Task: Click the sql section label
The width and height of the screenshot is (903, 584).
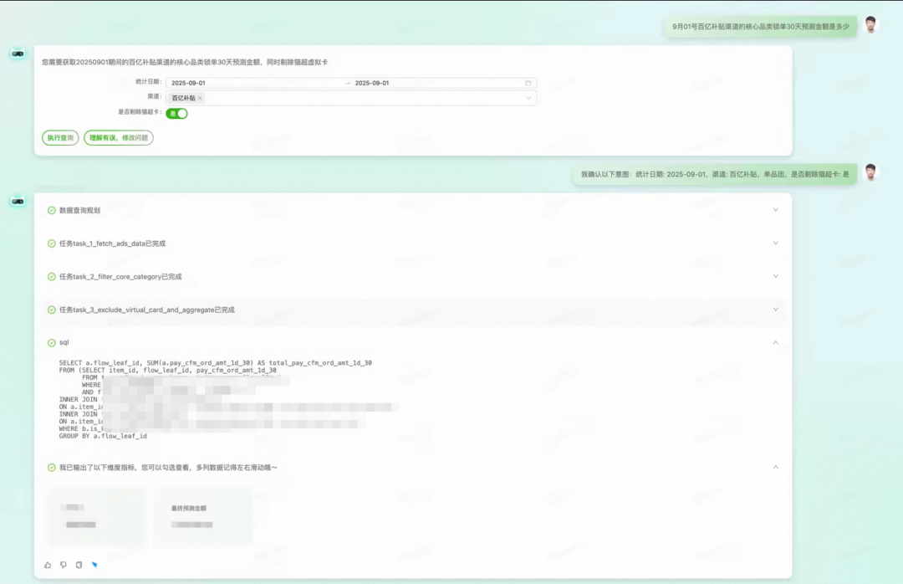Action: click(64, 342)
